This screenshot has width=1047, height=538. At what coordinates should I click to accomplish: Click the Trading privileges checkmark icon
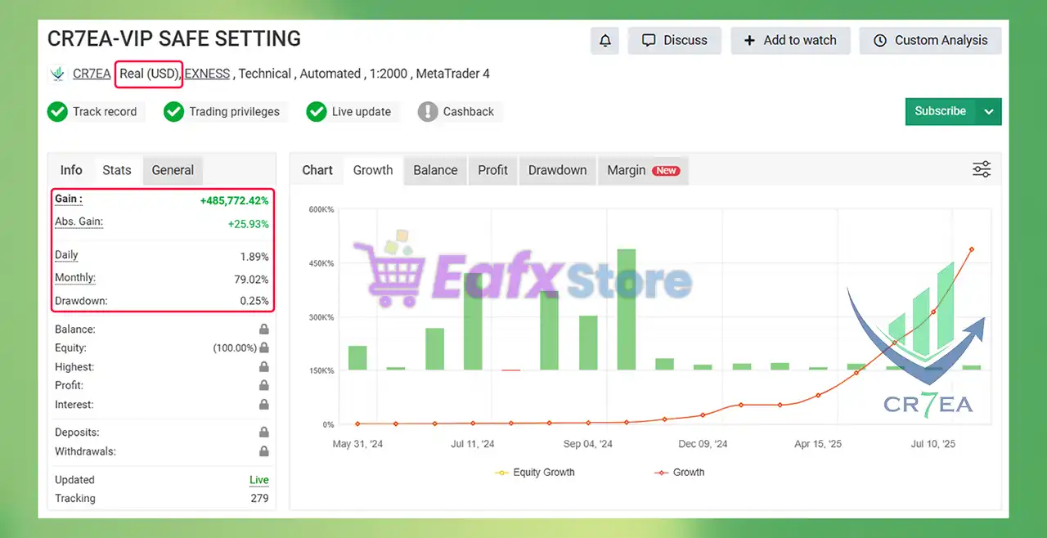point(173,111)
